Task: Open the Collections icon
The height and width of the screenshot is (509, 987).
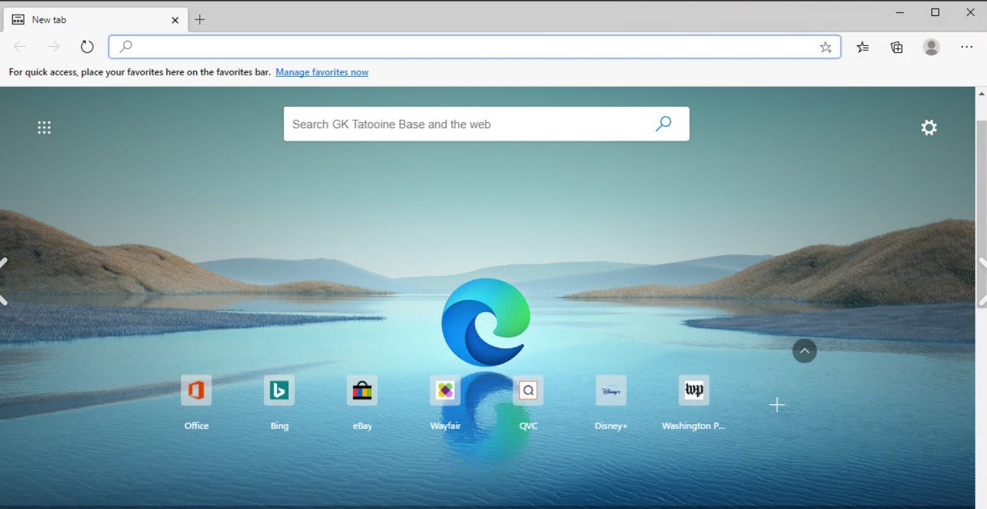Action: click(897, 47)
